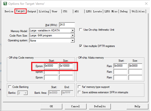Select the LX51 Locate tab

coord(94,11)
